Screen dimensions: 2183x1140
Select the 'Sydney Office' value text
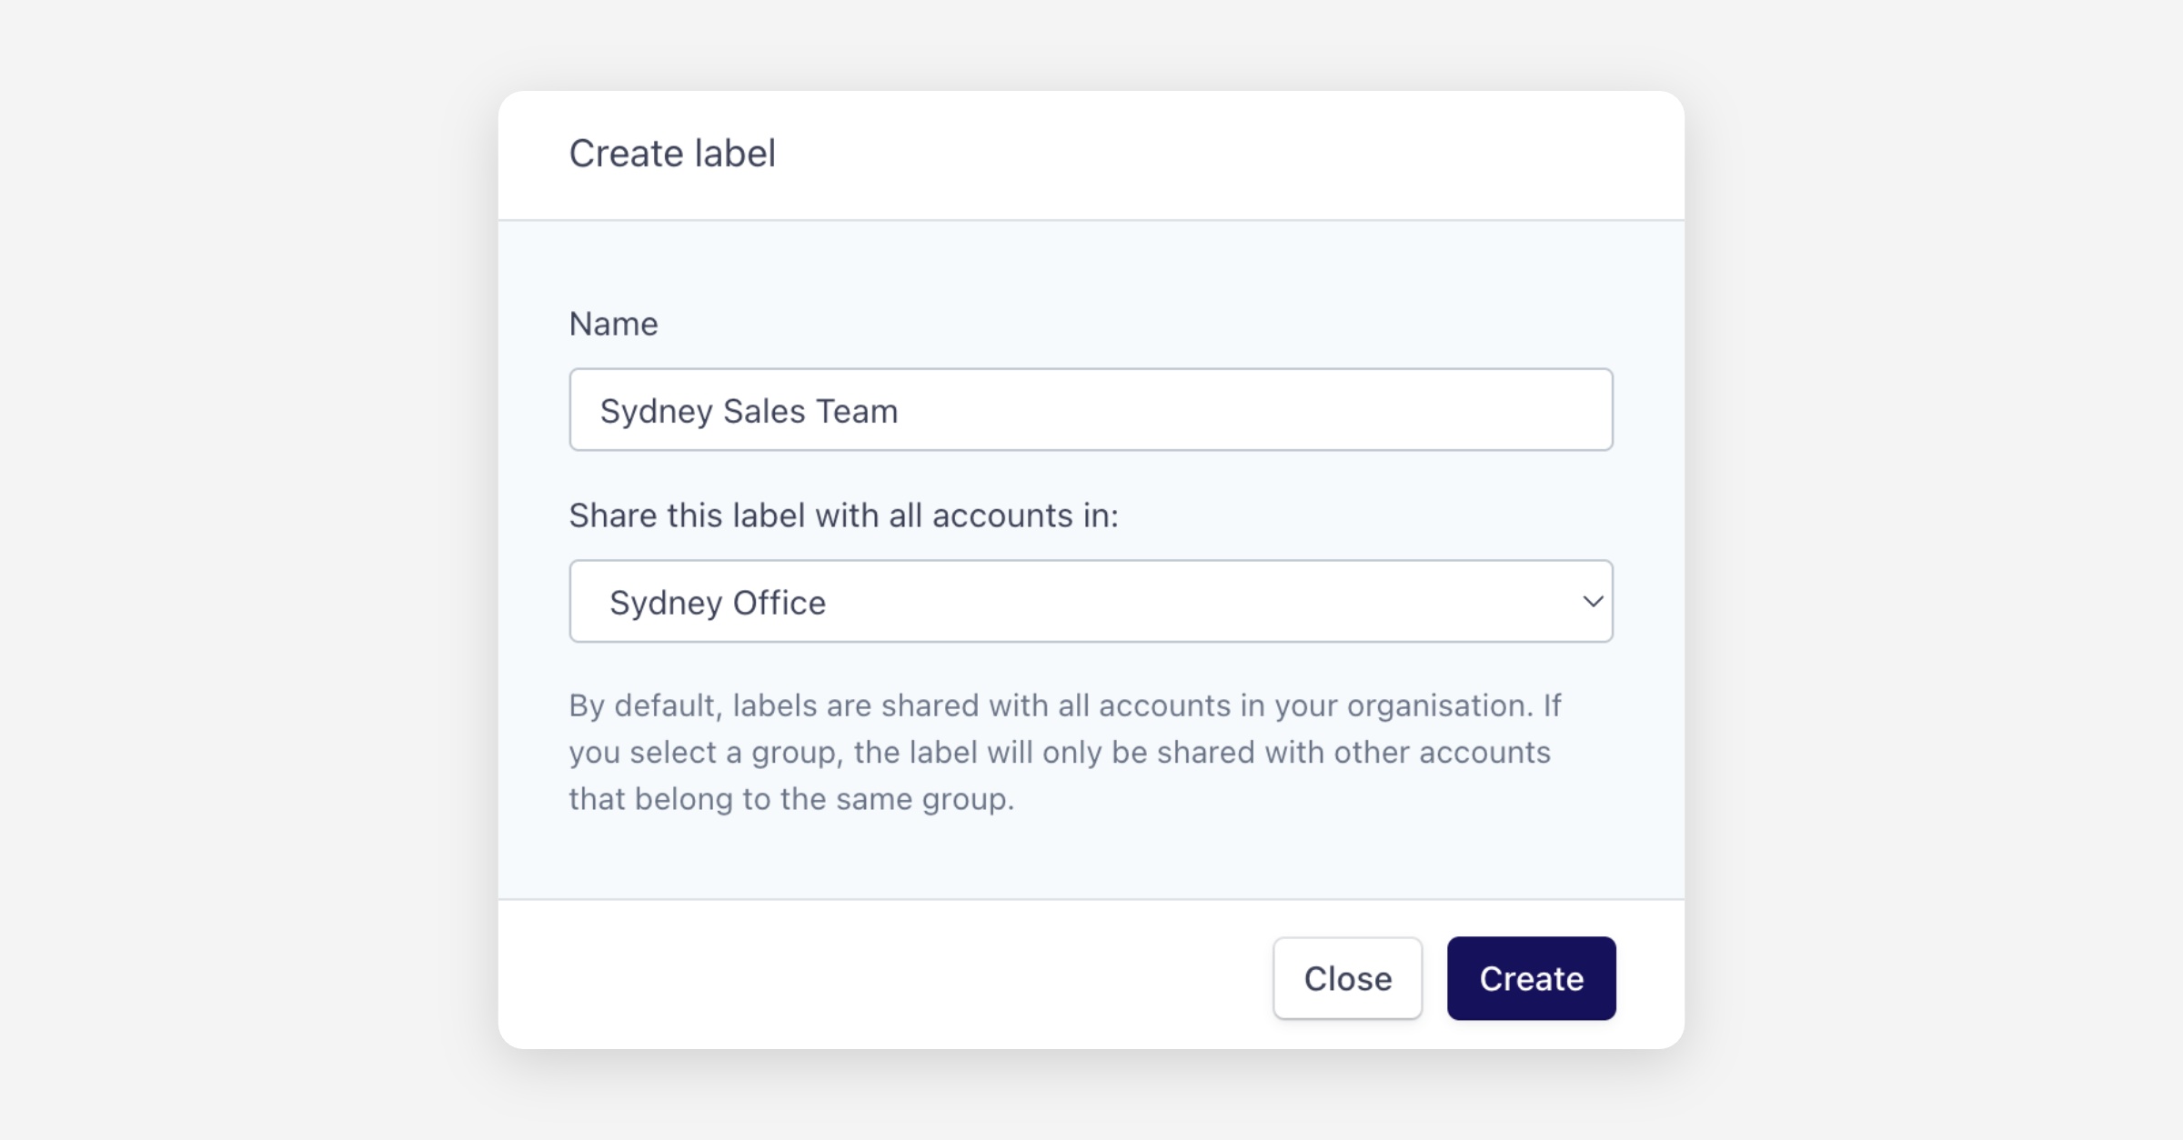[718, 603]
